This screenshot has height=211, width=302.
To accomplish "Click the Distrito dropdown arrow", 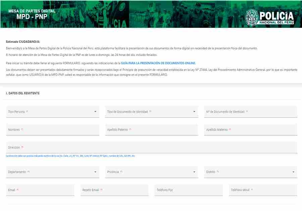I will click(294, 172).
